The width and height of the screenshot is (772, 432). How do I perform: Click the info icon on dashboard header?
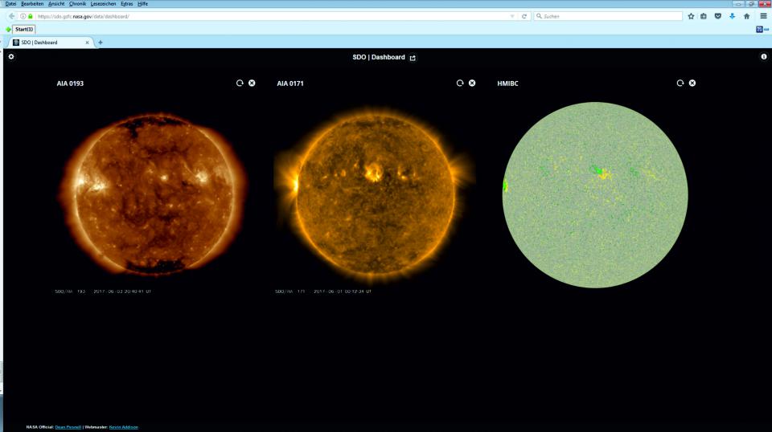click(x=764, y=57)
